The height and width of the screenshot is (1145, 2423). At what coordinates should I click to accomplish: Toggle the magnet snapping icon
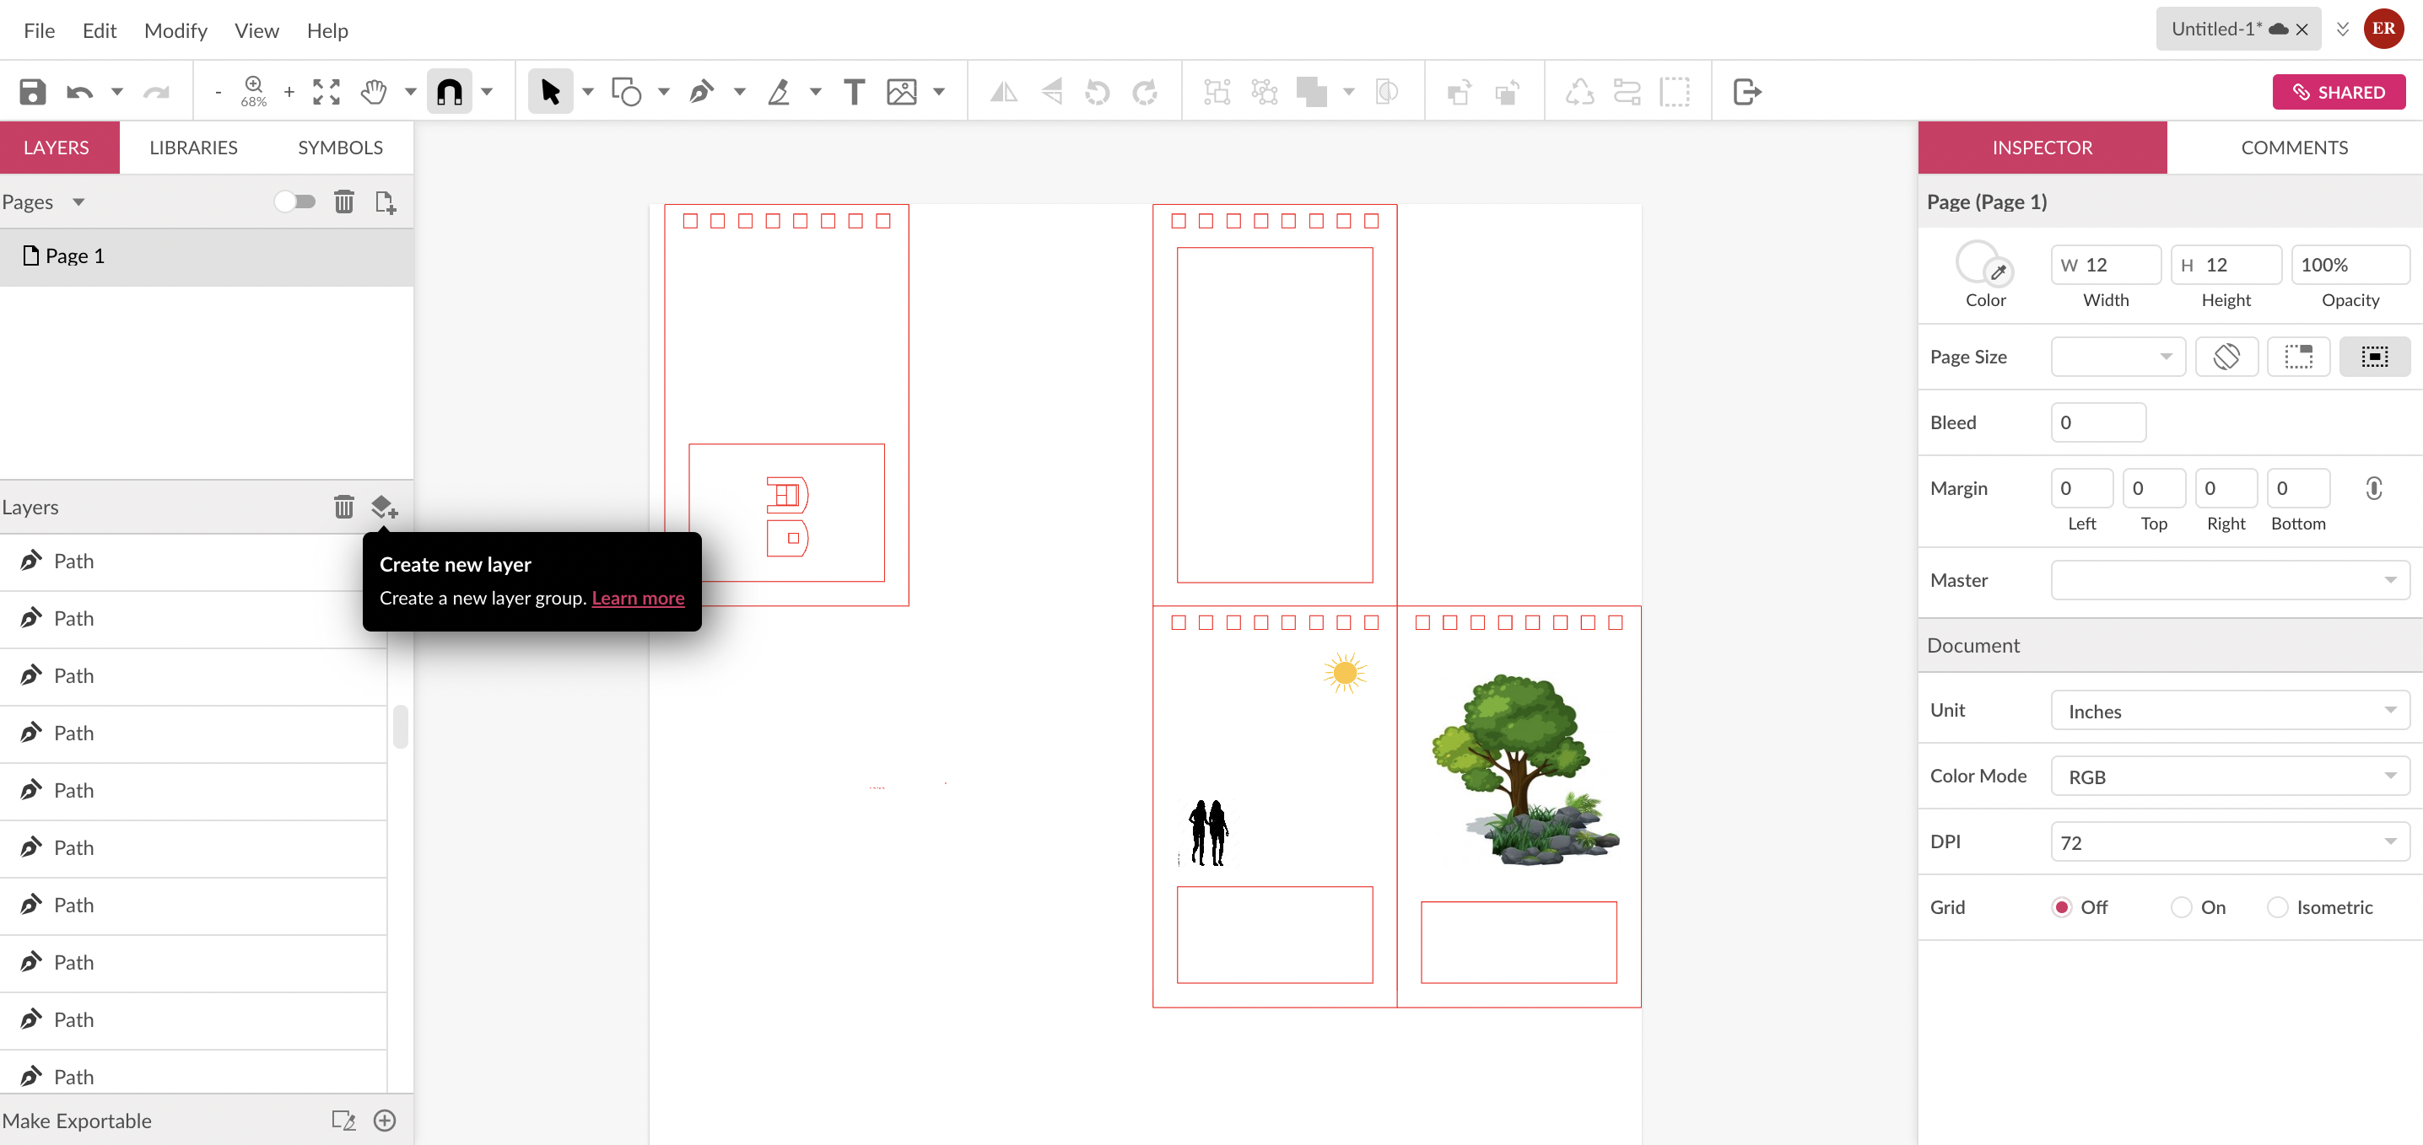pyautogui.click(x=450, y=92)
